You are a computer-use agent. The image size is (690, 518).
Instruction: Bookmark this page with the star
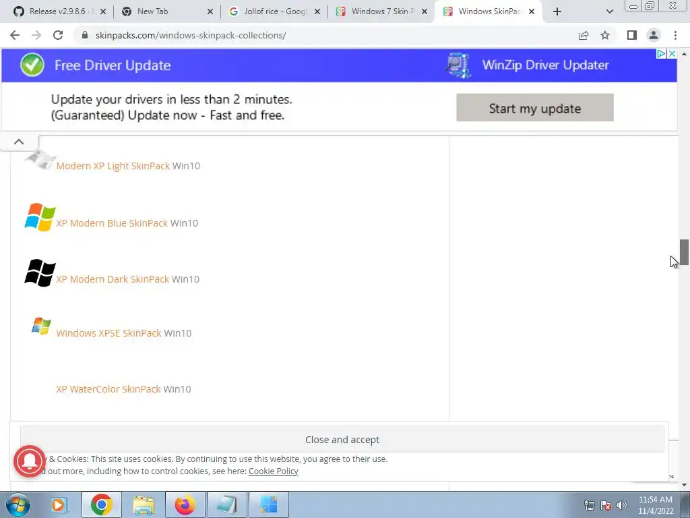(x=605, y=35)
